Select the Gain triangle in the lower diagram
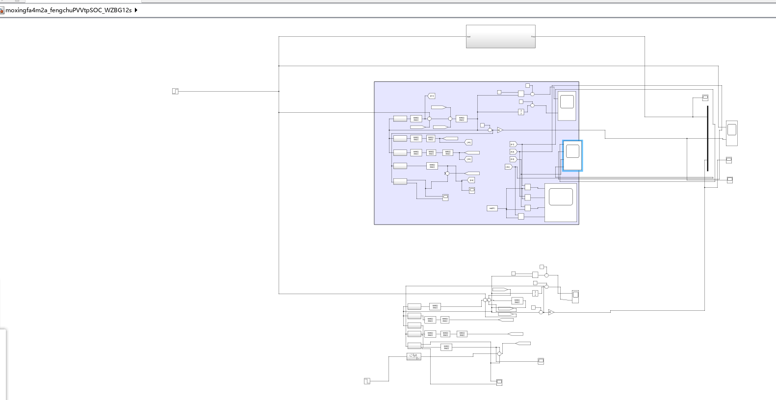The height and width of the screenshot is (400, 776). pyautogui.click(x=551, y=312)
